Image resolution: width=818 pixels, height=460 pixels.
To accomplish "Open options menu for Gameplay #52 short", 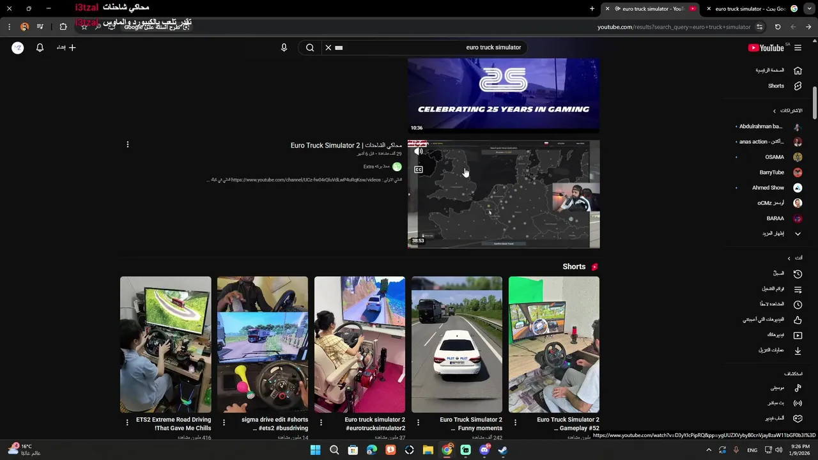I will [515, 422].
